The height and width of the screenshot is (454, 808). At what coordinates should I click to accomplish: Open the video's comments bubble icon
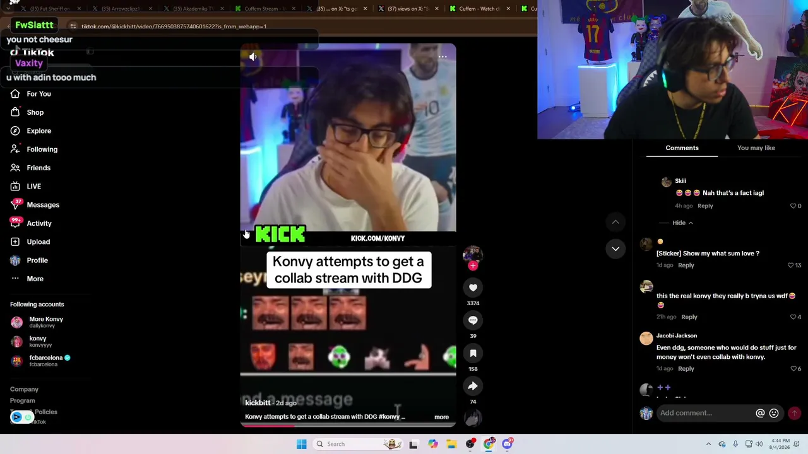[x=473, y=320]
